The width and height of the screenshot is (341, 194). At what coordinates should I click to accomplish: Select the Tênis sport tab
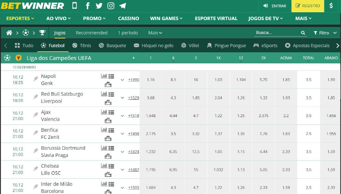click(x=81, y=45)
